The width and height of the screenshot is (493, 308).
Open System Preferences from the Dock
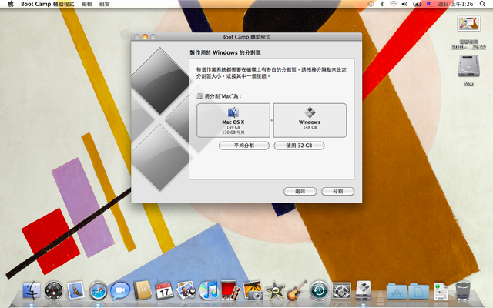pos(341,291)
